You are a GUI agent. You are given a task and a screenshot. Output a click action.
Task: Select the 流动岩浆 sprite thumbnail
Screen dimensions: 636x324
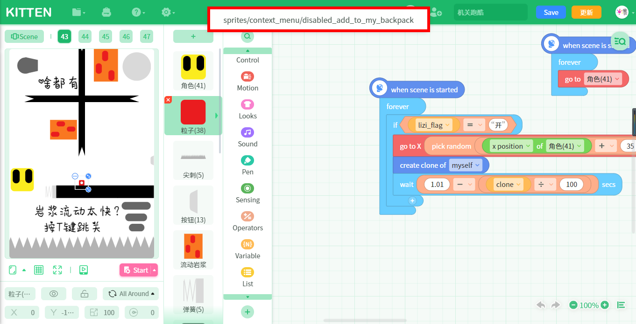[x=193, y=250]
